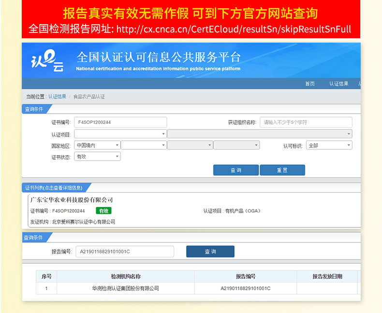
Task: Click the 序号 column header
Action: click(46, 276)
